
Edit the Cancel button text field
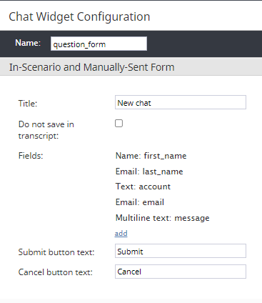click(x=181, y=272)
